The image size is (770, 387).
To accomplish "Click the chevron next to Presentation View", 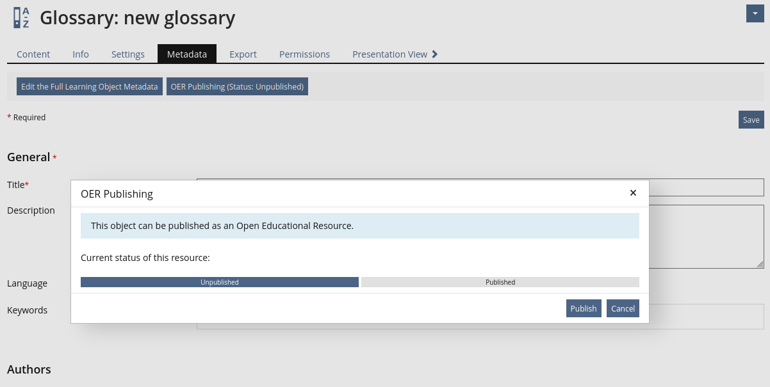I will [435, 54].
